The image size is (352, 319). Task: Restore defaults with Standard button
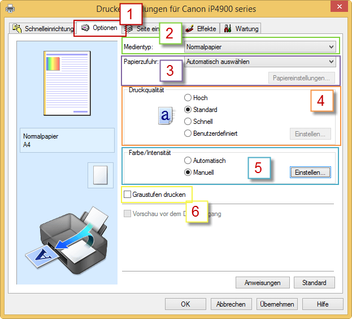(x=314, y=283)
